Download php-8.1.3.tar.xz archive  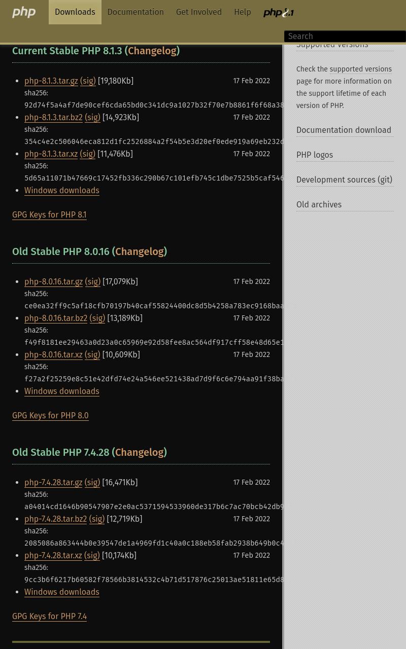coord(51,154)
